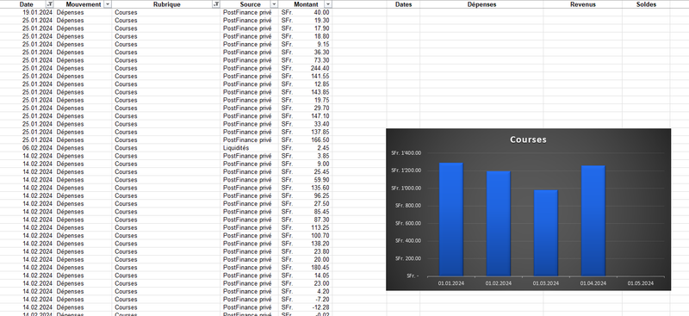Expand the Source column filter dropdown
Screen dimensions: 689x316
[x=274, y=4]
